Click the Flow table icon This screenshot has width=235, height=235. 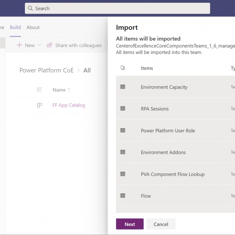point(123,195)
